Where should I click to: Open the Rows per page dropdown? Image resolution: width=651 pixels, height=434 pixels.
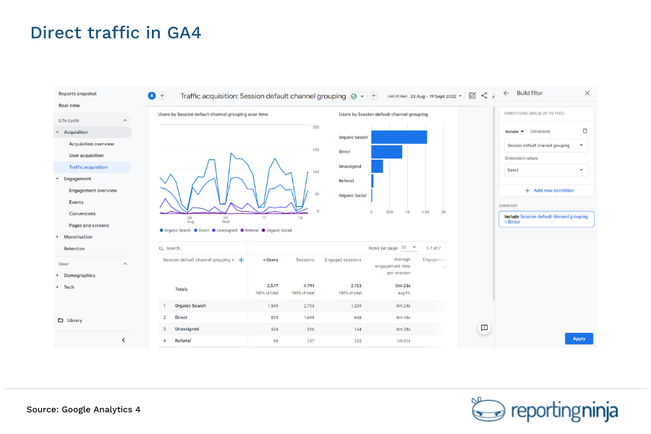(409, 247)
